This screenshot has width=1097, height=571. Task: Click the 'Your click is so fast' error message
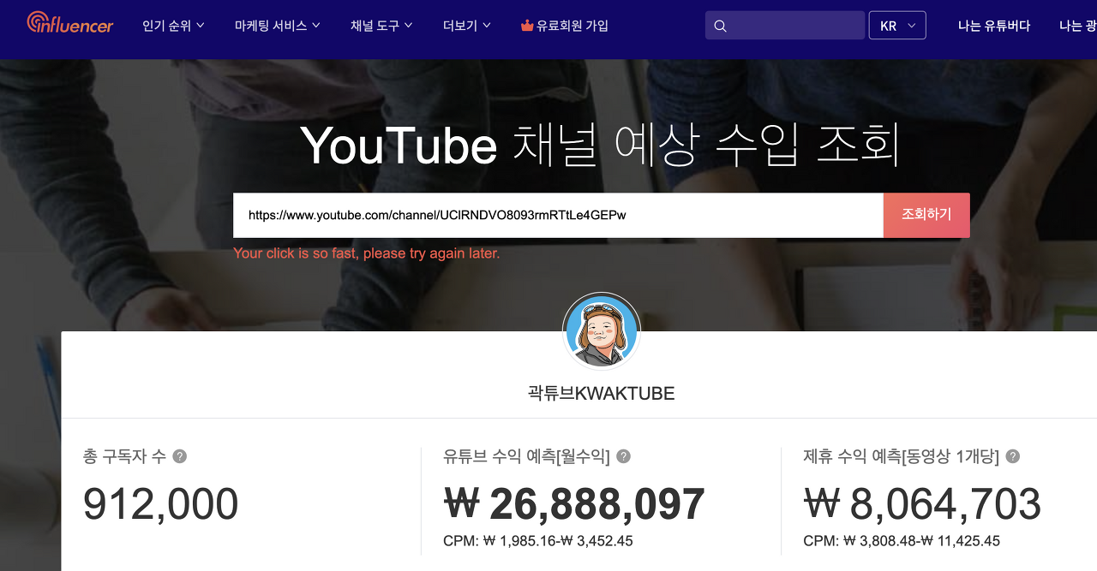pyautogui.click(x=366, y=253)
